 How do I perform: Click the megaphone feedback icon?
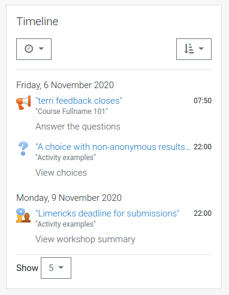[x=23, y=103]
